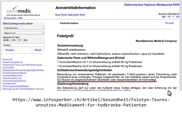The image size is (182, 114).
Task: Switch interface language to FR
Action: [x=169, y=17]
